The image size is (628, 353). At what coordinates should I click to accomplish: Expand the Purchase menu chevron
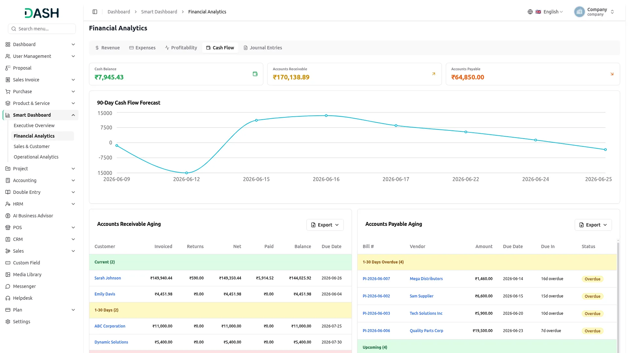click(73, 92)
